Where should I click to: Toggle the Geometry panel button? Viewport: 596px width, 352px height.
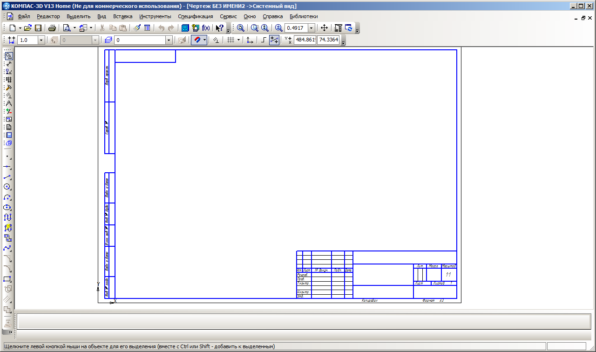click(x=8, y=56)
